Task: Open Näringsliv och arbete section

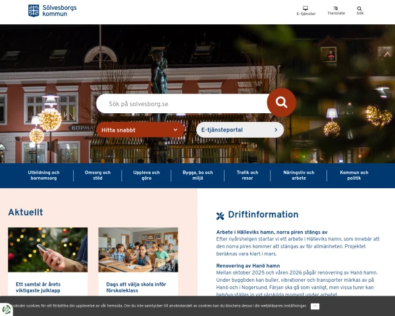Action: pos(299,175)
